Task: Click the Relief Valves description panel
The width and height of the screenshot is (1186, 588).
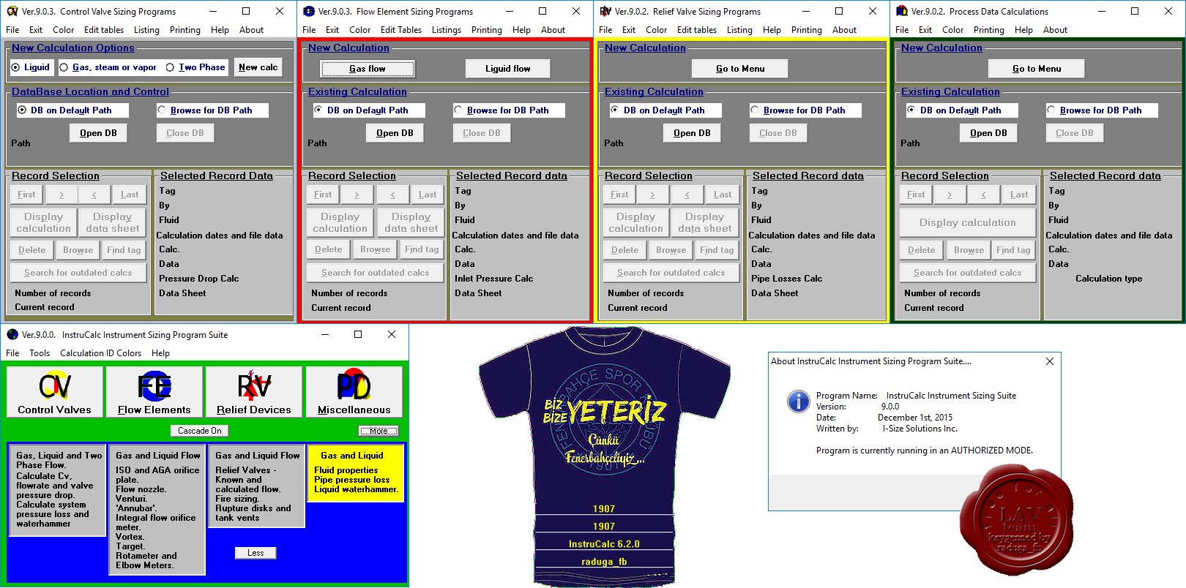Action: click(256, 486)
